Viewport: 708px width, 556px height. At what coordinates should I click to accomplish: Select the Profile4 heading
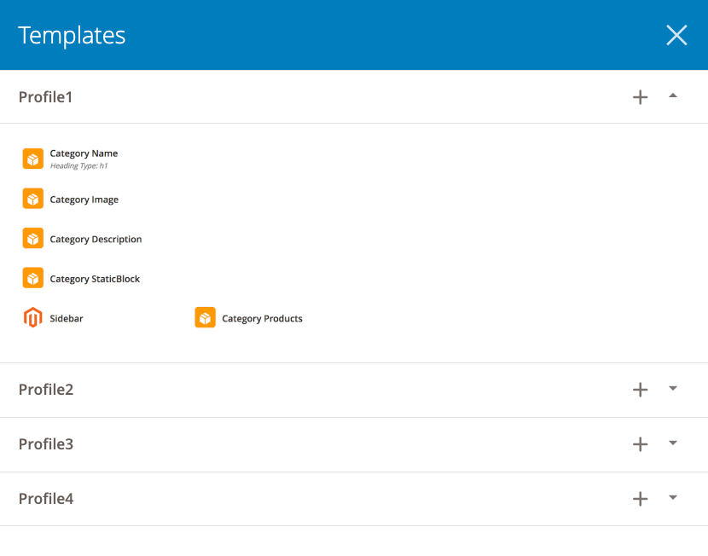pyautogui.click(x=46, y=499)
